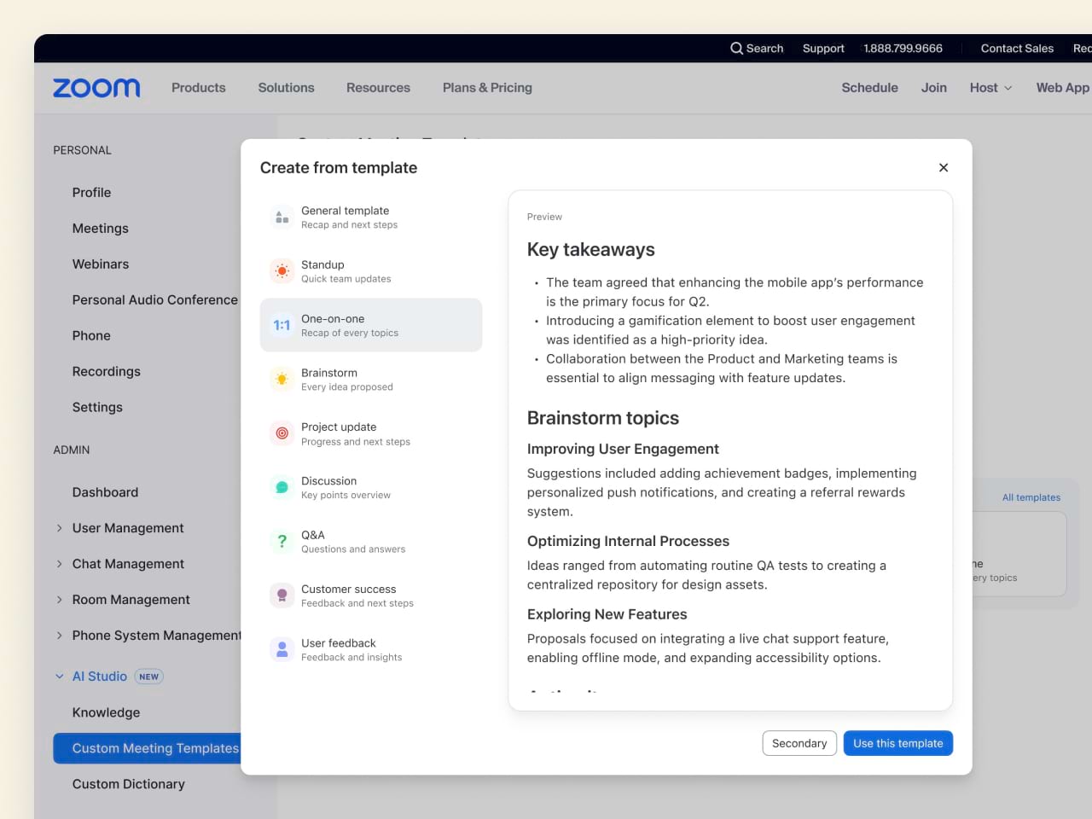Expand the User Management section
The image size is (1092, 819).
pyautogui.click(x=59, y=528)
